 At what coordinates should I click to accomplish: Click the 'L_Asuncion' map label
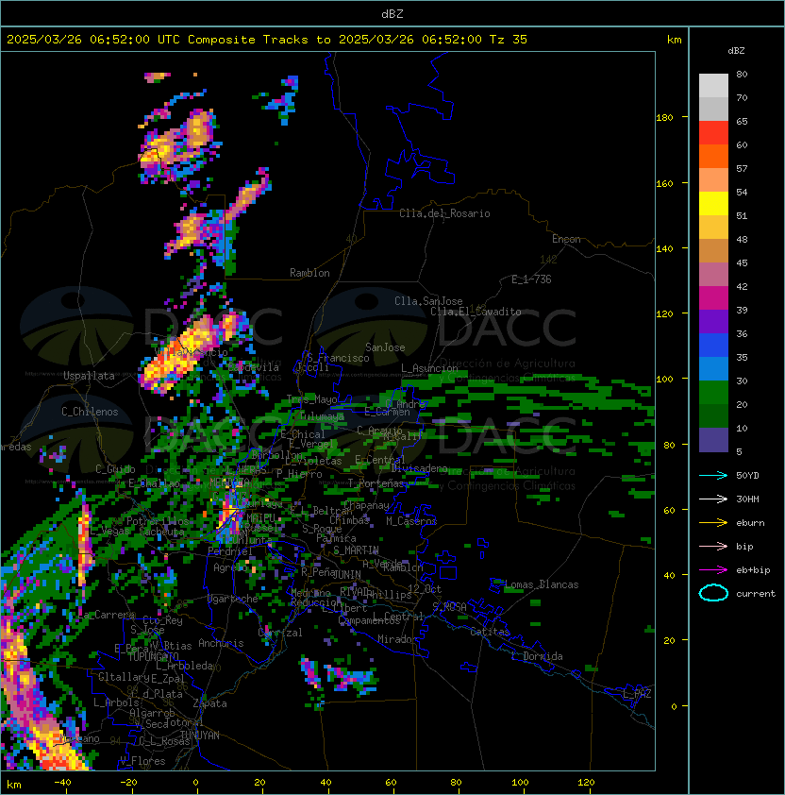coord(429,367)
